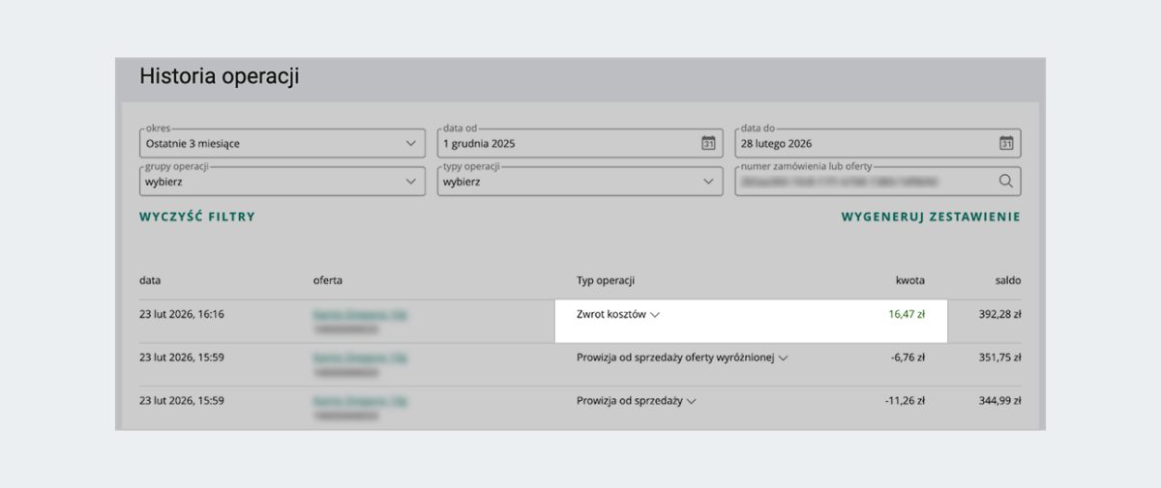Expand the 'Zwrot kosztów' operation row
The image size is (1161, 488).
[655, 315]
